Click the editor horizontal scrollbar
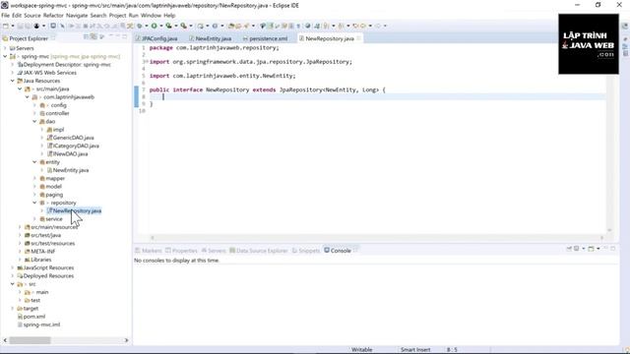This screenshot has width=630, height=354. [377, 238]
